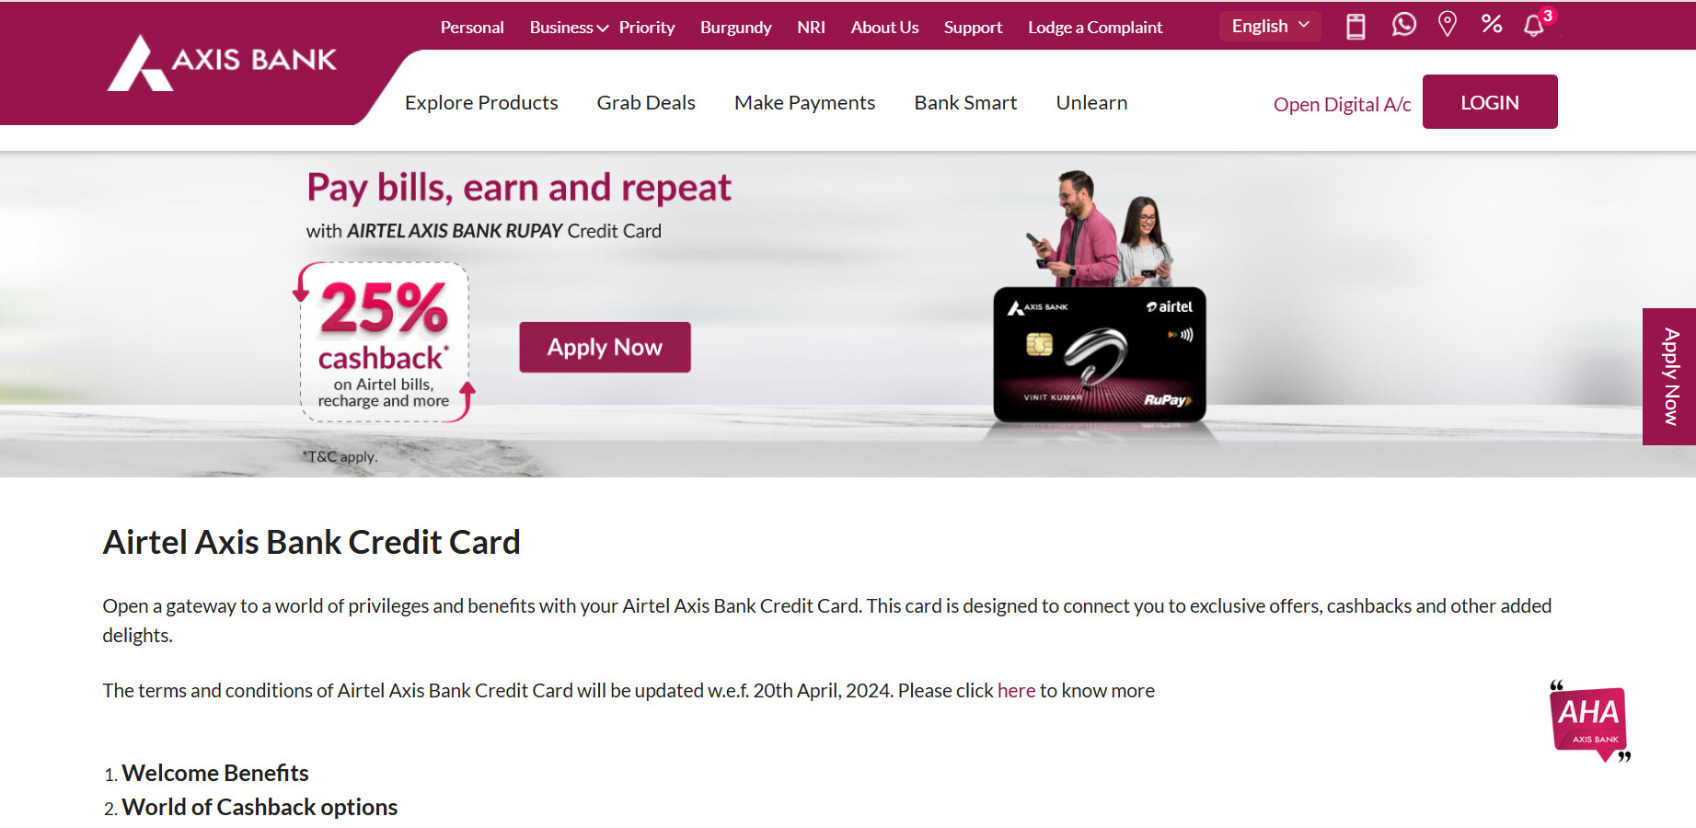The height and width of the screenshot is (828, 1696).
Task: Open the AHA chat assistant icon
Action: pos(1589,722)
